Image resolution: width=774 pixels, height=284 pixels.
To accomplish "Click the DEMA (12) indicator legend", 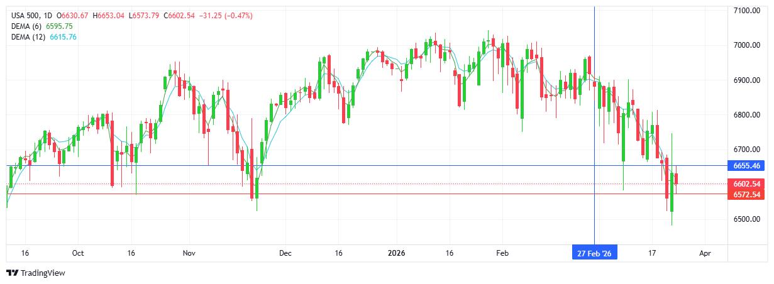I will pos(31,37).
